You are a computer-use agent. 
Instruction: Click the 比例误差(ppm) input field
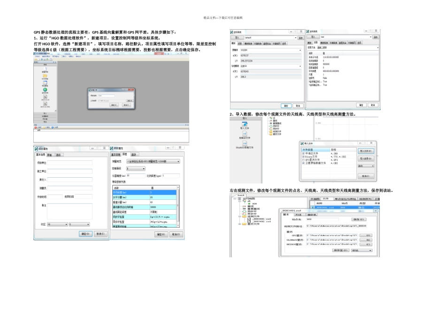click(171, 176)
